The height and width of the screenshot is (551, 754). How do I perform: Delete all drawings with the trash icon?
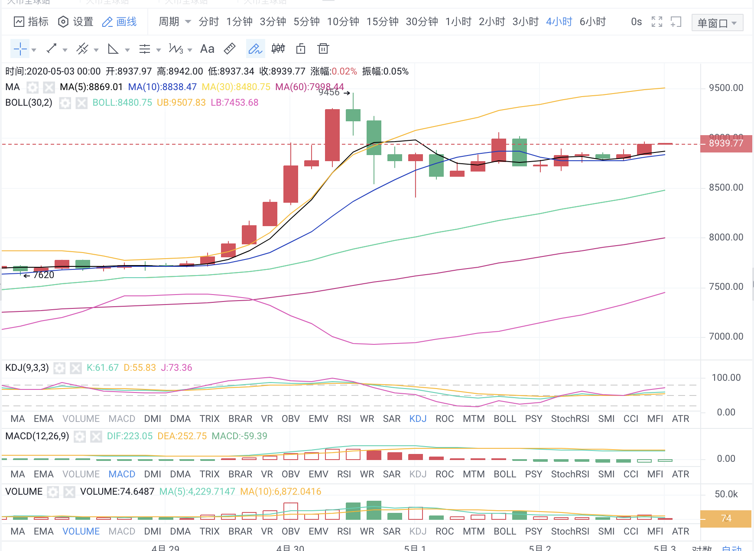click(323, 49)
